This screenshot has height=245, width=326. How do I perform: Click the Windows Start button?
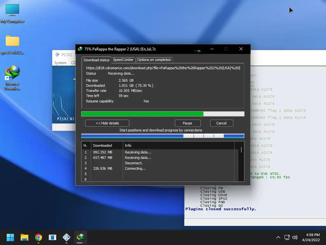[10, 237]
